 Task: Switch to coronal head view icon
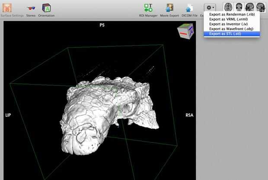(239, 7)
